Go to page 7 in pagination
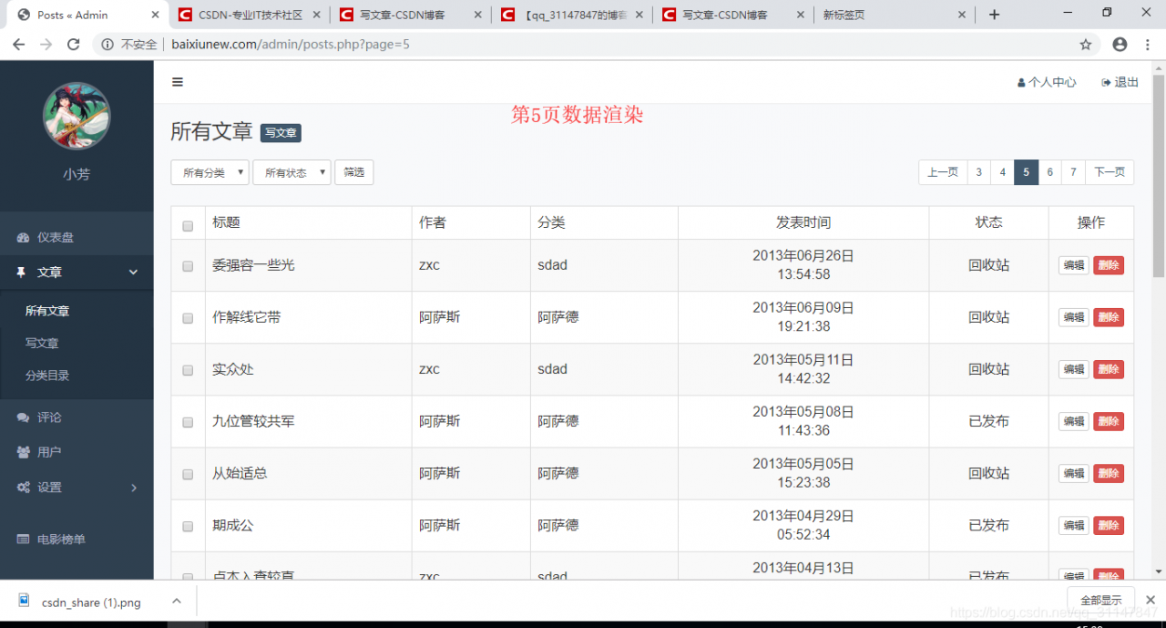This screenshot has height=628, width=1166. 1073,171
